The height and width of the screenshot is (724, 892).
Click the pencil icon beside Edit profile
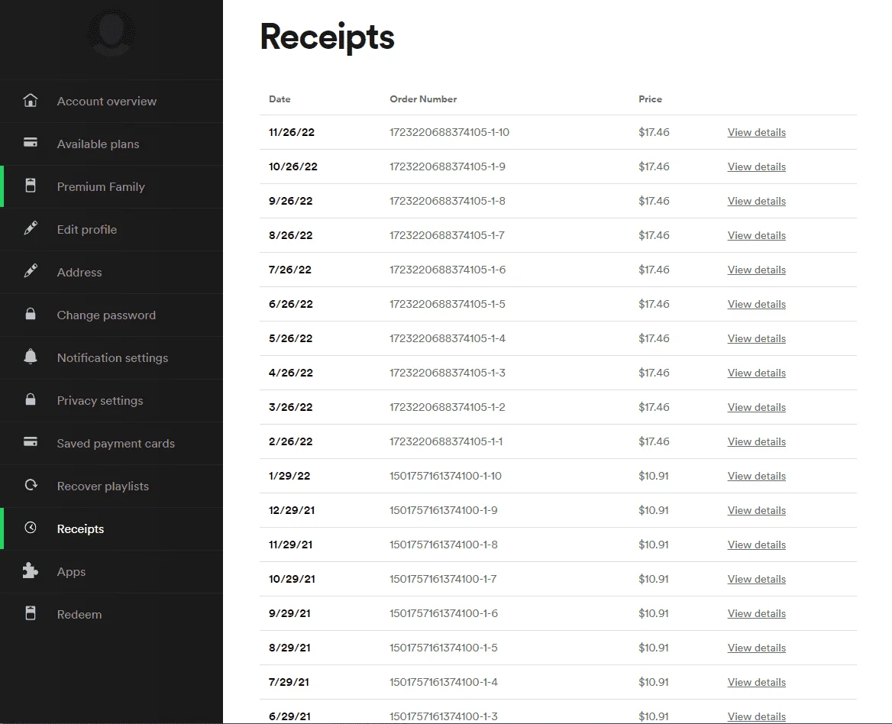coord(30,228)
